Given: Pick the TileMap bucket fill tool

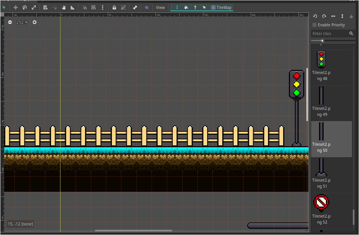Looking at the screenshot, I should (x=186, y=7).
